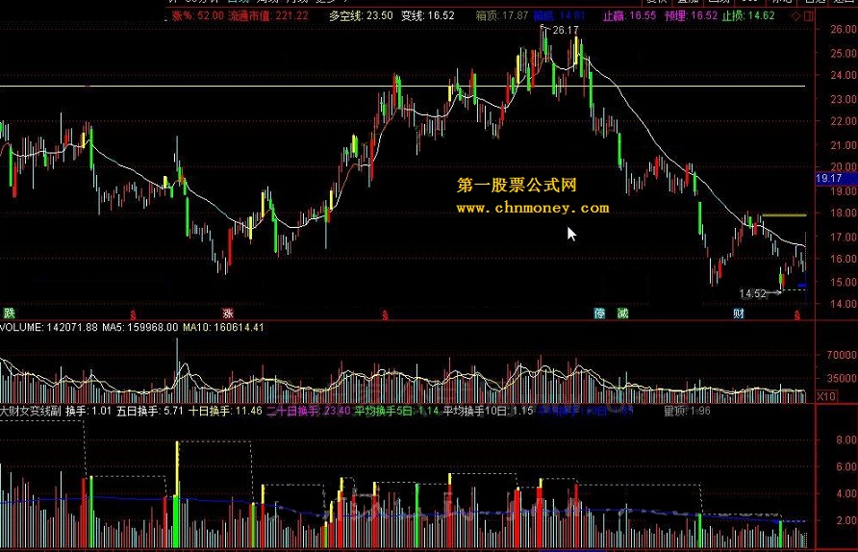Click the MA10: 160614.41 volume value
Viewport: 858px width, 552px height.
(223, 327)
